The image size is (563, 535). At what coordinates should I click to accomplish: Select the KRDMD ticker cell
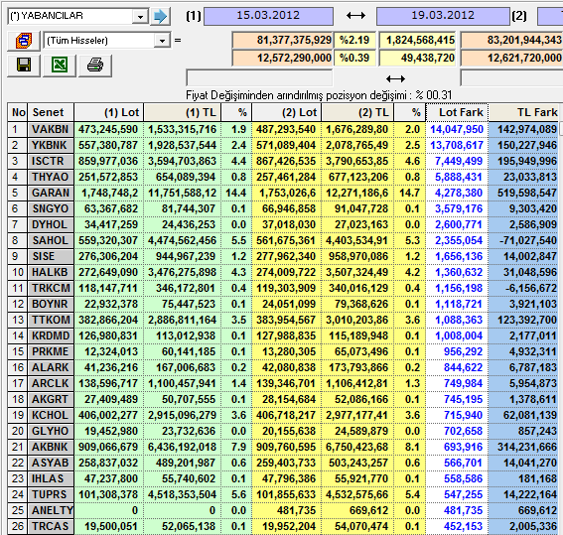pos(51,335)
